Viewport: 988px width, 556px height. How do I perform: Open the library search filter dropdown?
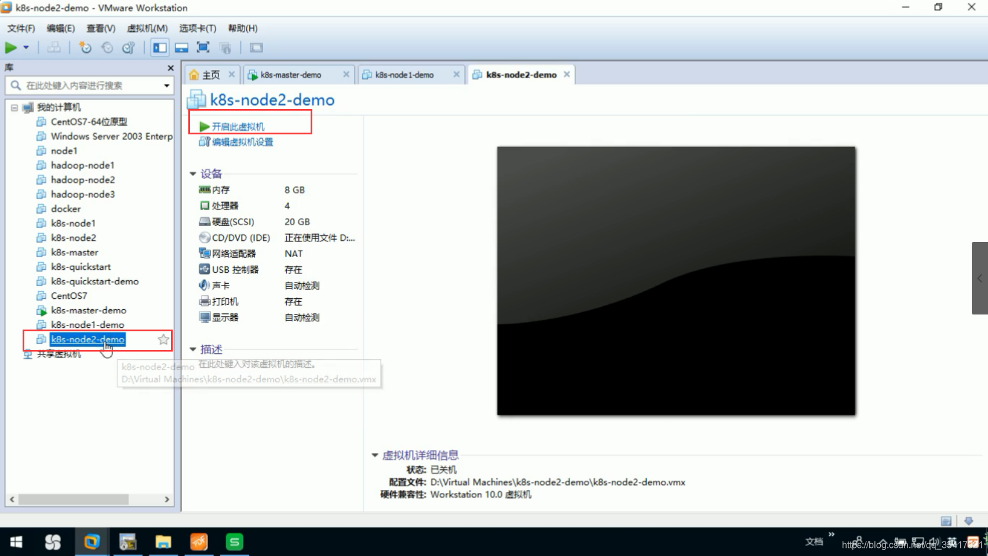pyautogui.click(x=167, y=86)
